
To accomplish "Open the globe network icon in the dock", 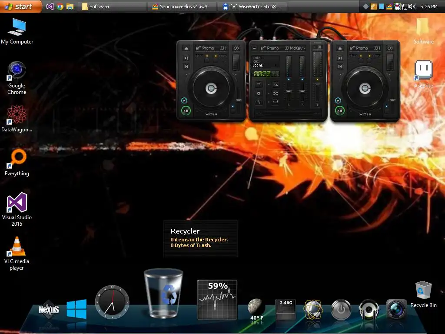I will pos(313,310).
